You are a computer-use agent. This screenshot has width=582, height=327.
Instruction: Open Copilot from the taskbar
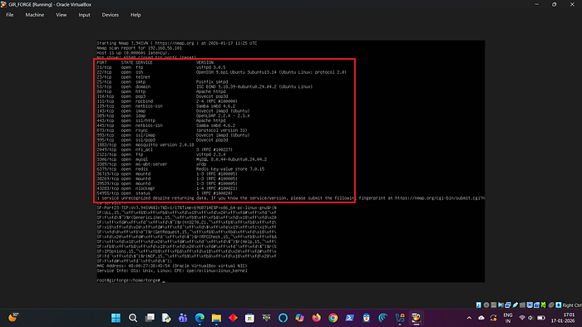[x=299, y=318]
